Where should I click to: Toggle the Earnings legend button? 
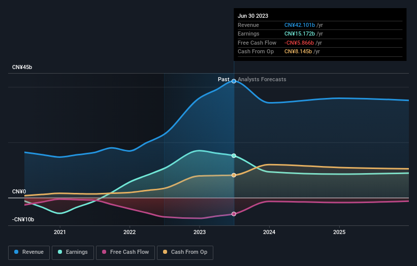tap(73, 252)
